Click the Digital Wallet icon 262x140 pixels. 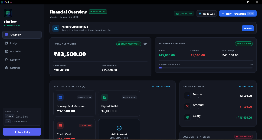(105, 97)
